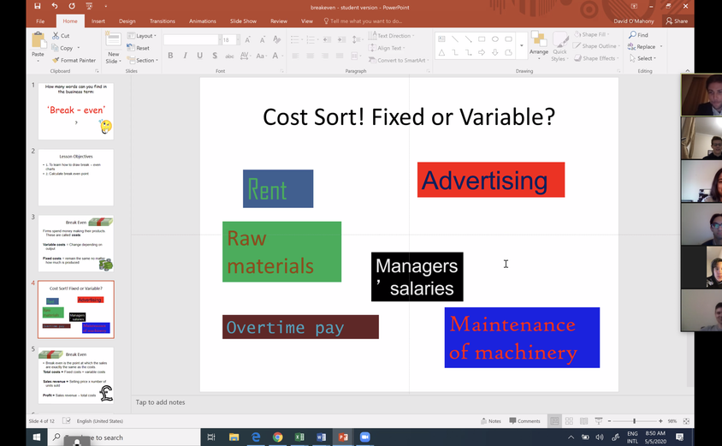Expand the Layout dropdown
The height and width of the screenshot is (446, 722).
coord(144,36)
